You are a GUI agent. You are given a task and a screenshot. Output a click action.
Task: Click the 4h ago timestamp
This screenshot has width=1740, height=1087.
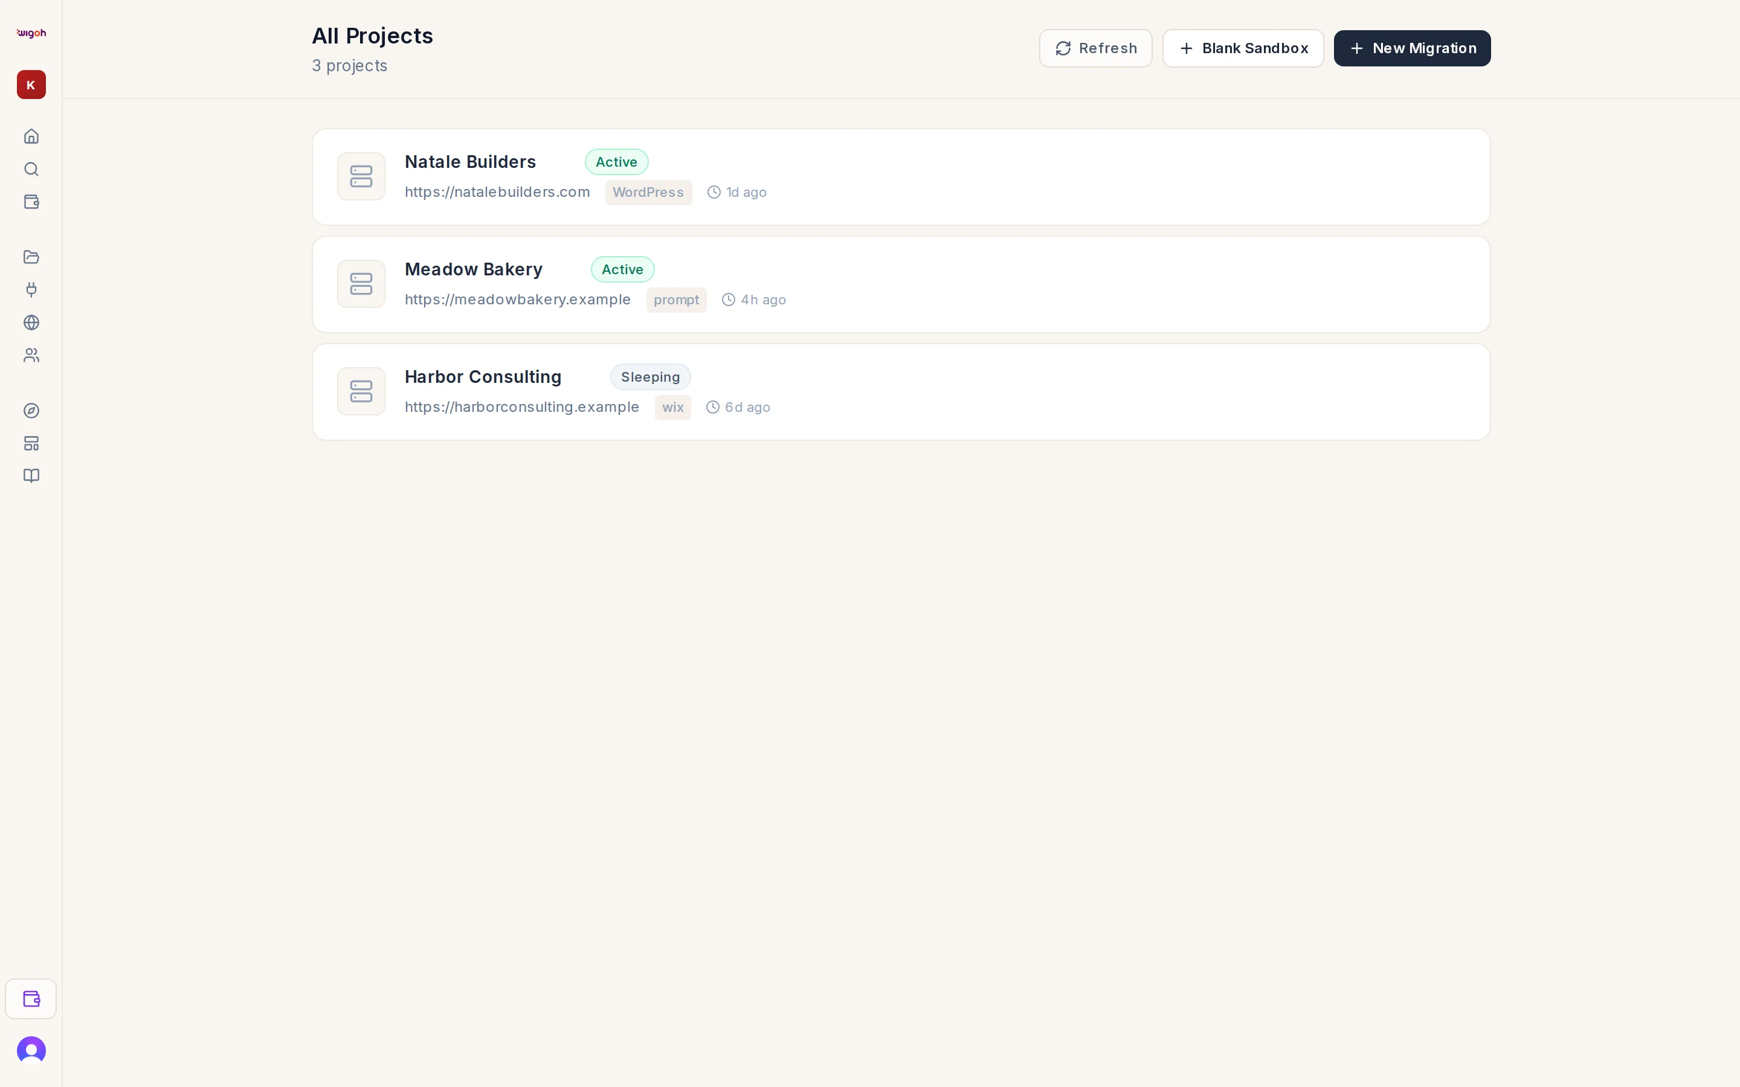753,300
